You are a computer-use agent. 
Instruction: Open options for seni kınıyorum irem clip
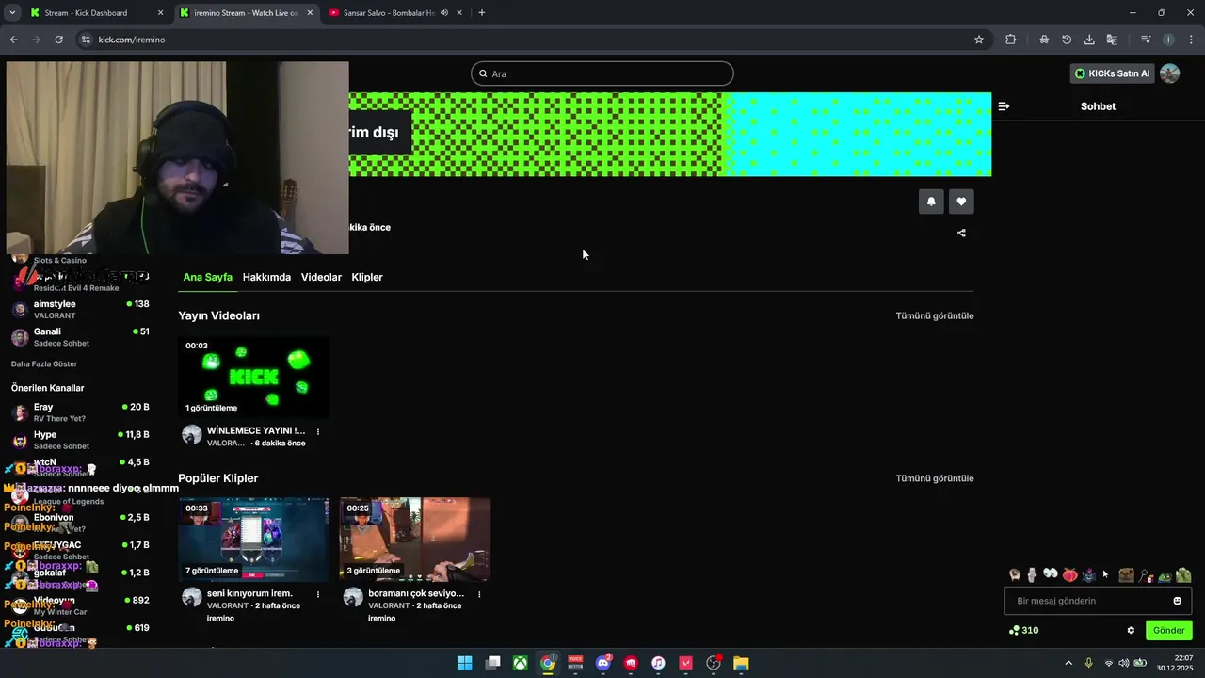(x=318, y=595)
